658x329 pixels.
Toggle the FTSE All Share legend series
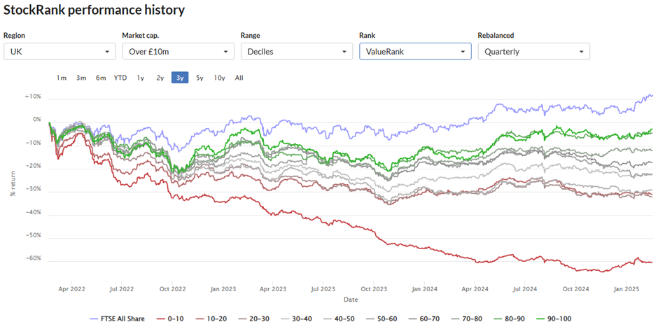[118, 319]
